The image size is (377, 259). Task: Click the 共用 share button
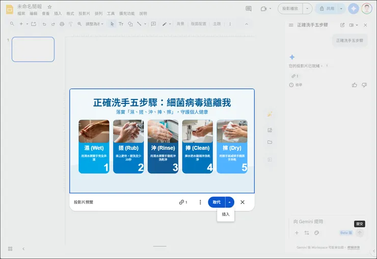[327, 9]
